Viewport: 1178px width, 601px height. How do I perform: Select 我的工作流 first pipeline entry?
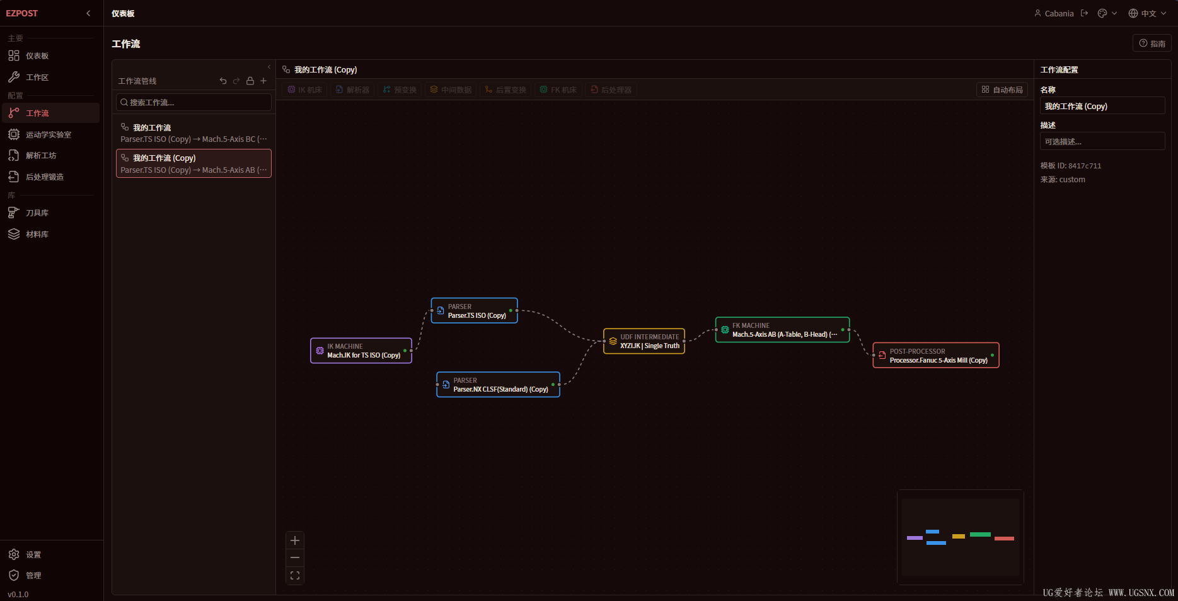click(x=193, y=133)
